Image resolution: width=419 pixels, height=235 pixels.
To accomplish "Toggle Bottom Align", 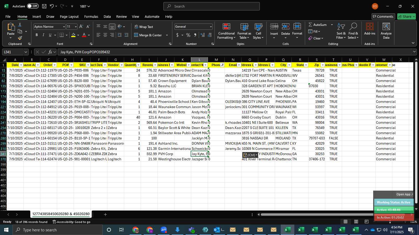I will (x=112, y=26).
